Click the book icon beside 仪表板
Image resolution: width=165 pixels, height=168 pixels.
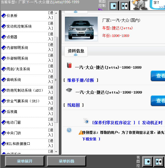click(4, 16)
